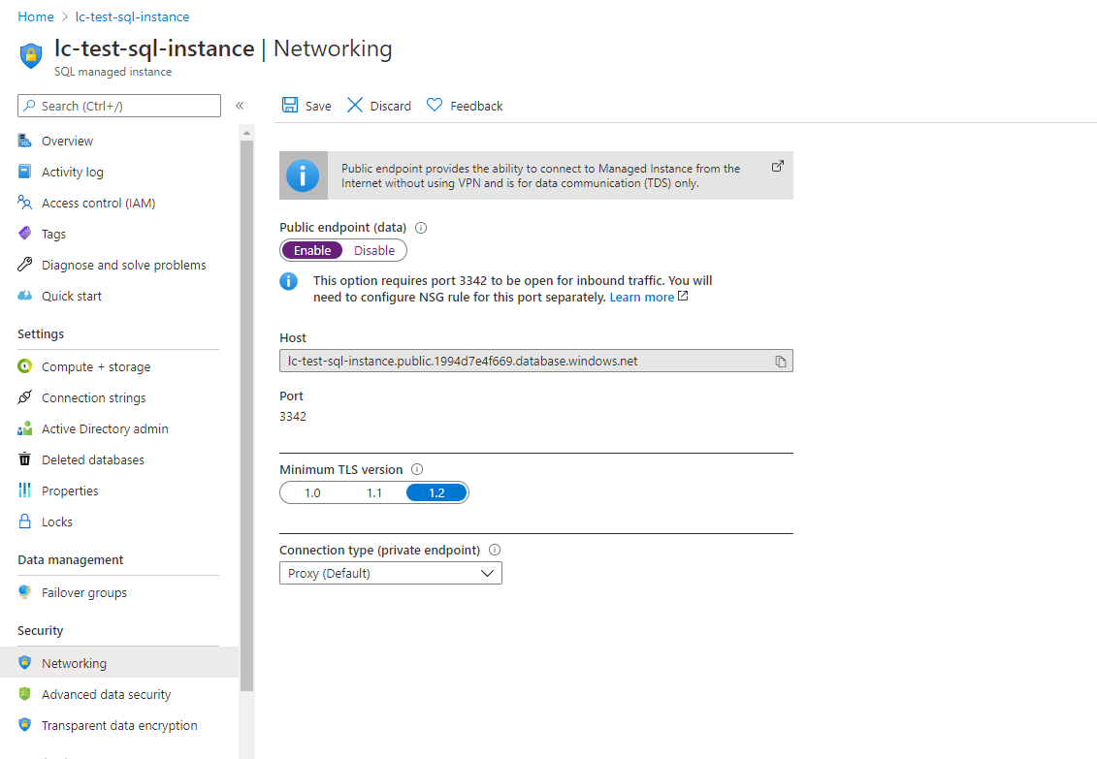Viewport: 1097px width, 759px height.
Task: Select minimum TLS version 1.0
Action: 312,492
